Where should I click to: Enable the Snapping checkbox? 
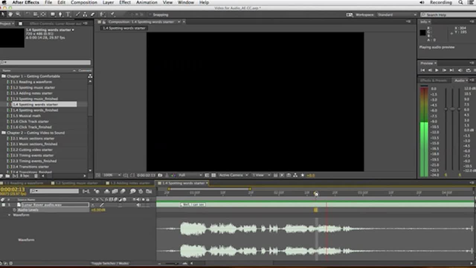coord(150,15)
